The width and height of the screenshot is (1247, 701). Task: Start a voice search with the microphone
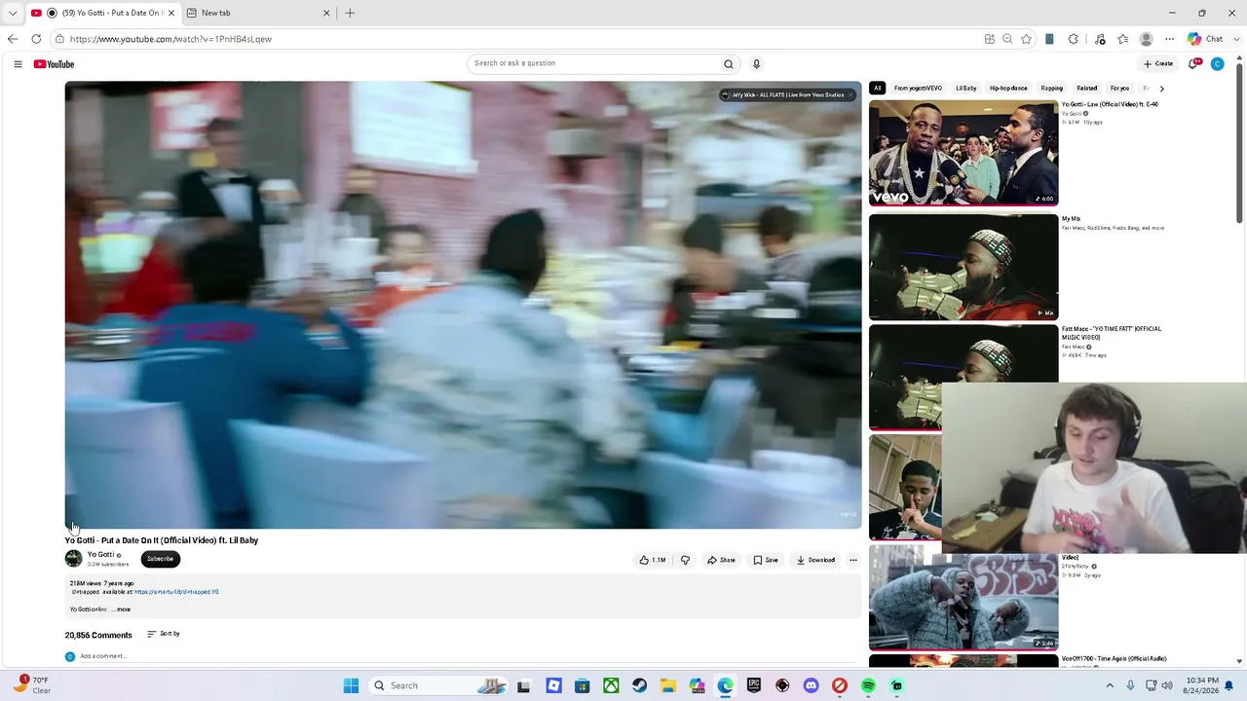pos(756,64)
